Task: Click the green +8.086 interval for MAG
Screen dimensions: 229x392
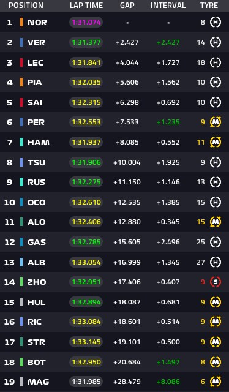Action: click(168, 382)
